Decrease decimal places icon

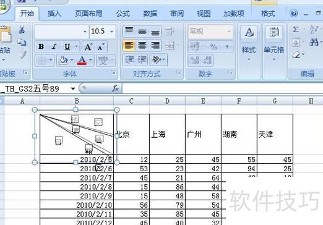point(207,60)
